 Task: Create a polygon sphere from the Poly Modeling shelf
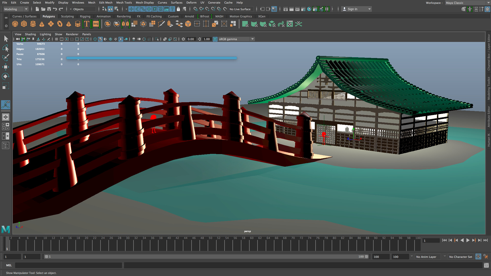click(x=15, y=24)
